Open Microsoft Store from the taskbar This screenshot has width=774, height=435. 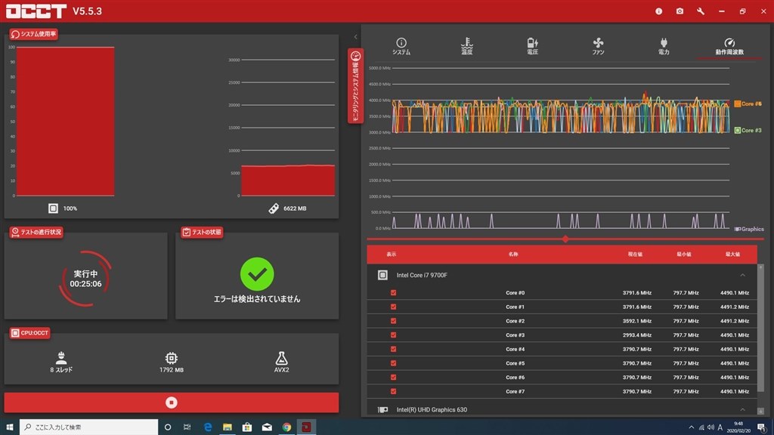[247, 427]
